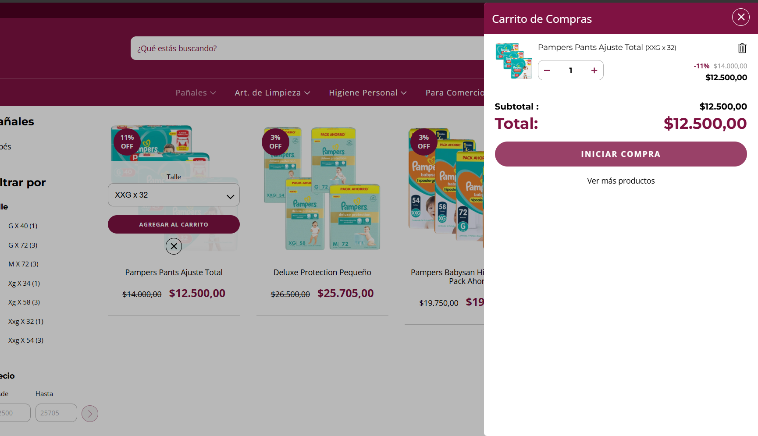This screenshot has width=758, height=436.
Task: Select the G X 72 size filter
Action: (x=23, y=245)
